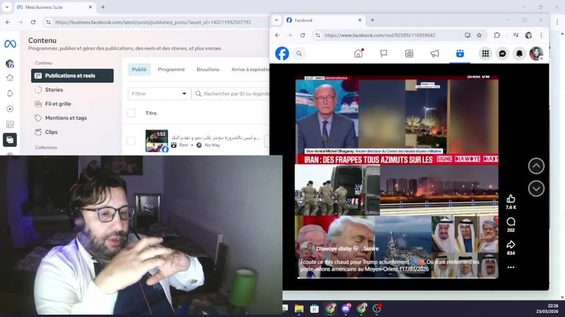Check the select-all checkbox beside Titre
Screen dimensions: 565x317
tap(131, 113)
